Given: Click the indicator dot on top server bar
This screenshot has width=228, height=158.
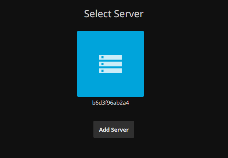Looking at the screenshot, I should [103, 57].
